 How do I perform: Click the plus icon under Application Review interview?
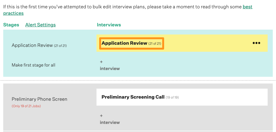point(101,62)
